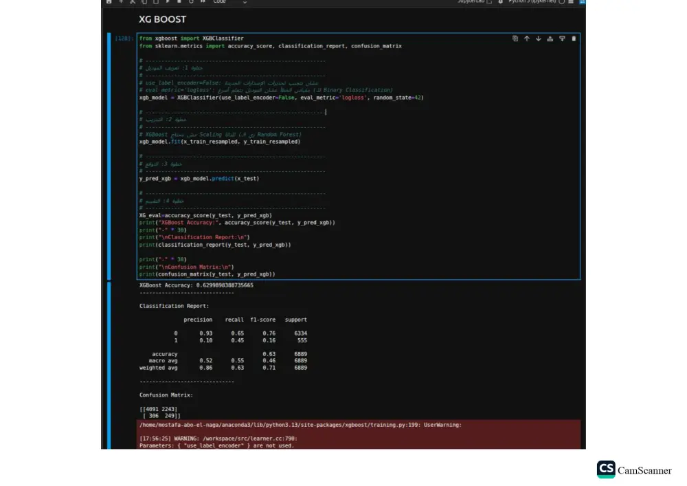Cut the selected notebook cell
The image size is (687, 486).
(x=133, y=2)
